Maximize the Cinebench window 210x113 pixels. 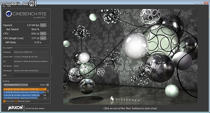click(x=201, y=3)
